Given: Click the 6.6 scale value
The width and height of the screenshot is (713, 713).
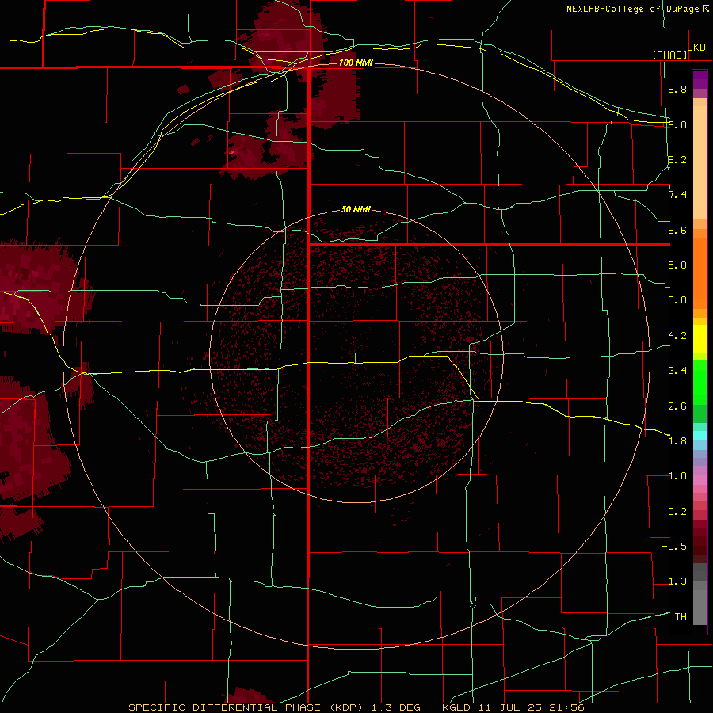Looking at the screenshot, I should pos(677,230).
